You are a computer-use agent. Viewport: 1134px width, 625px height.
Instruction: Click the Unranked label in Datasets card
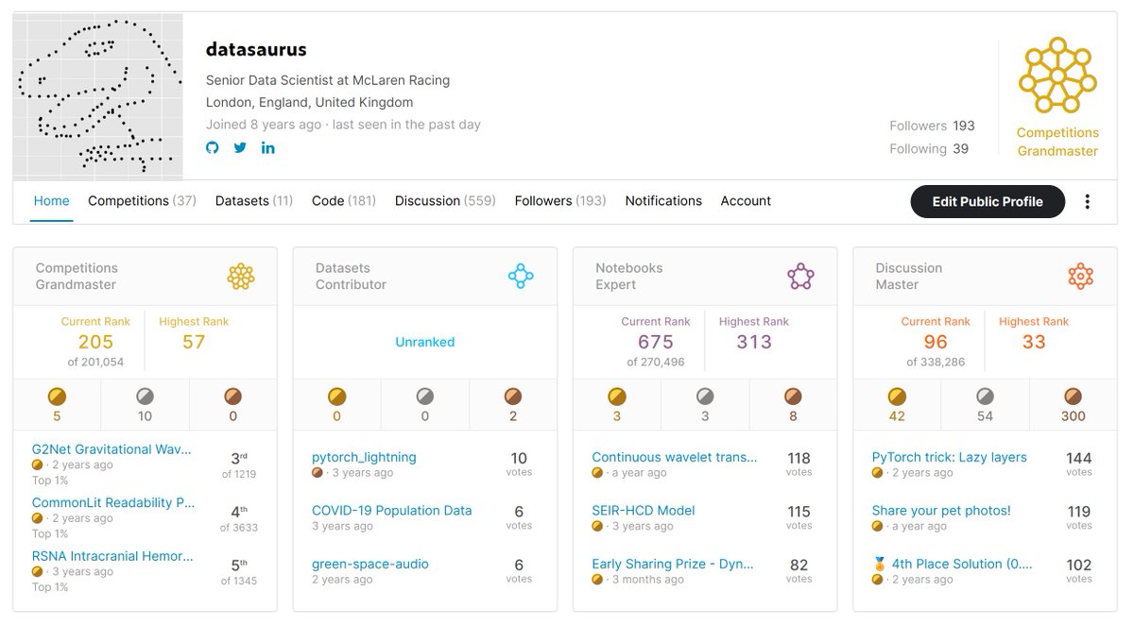pyautogui.click(x=425, y=342)
